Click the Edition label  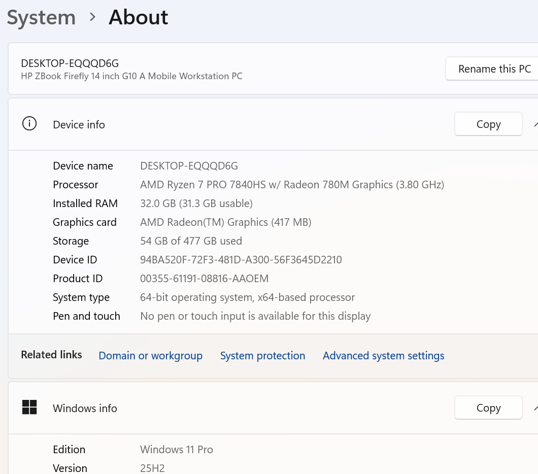69,450
